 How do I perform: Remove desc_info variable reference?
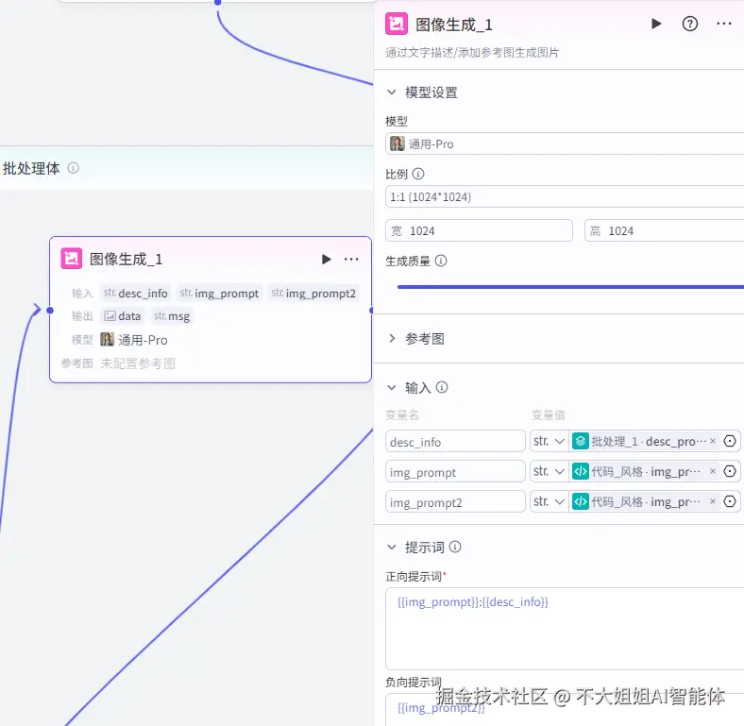point(712,441)
